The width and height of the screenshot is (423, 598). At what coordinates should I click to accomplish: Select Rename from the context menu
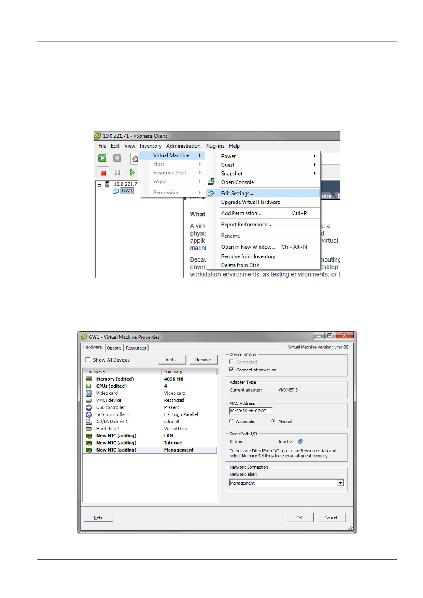263,236
